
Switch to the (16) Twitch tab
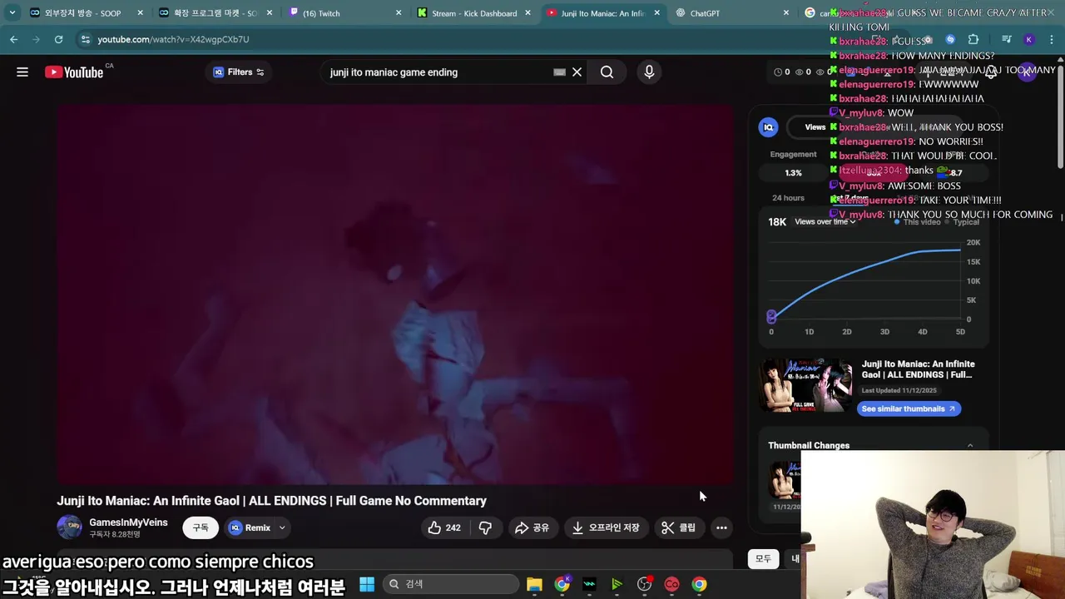tap(344, 13)
